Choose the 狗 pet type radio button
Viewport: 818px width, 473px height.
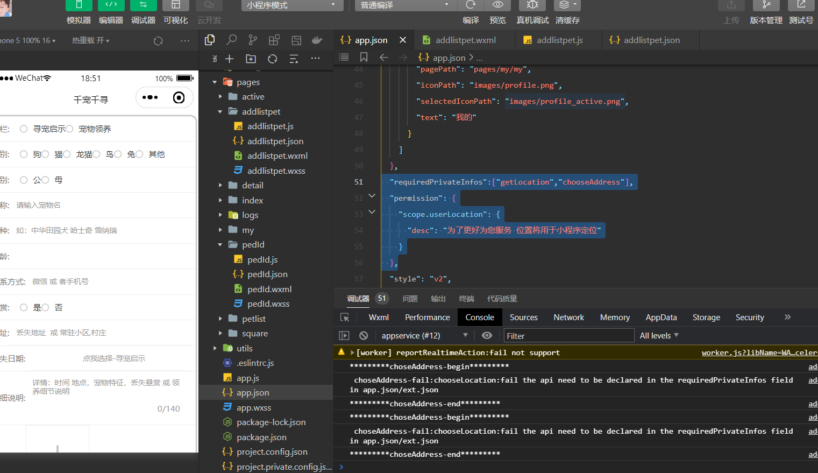click(24, 154)
